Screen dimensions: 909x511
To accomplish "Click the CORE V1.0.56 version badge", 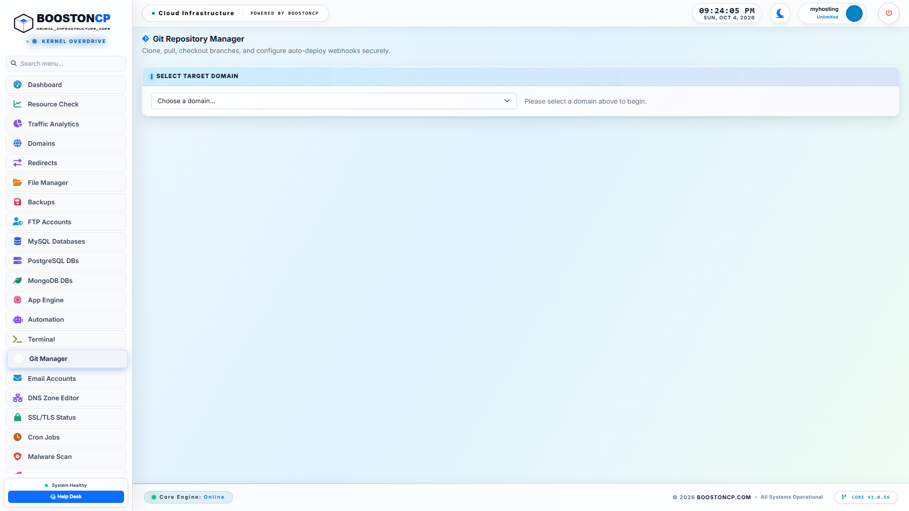I will 866,497.
